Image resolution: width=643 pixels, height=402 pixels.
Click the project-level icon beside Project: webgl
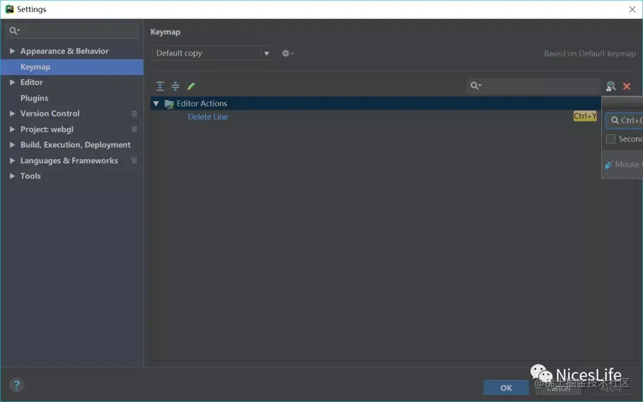coord(134,129)
